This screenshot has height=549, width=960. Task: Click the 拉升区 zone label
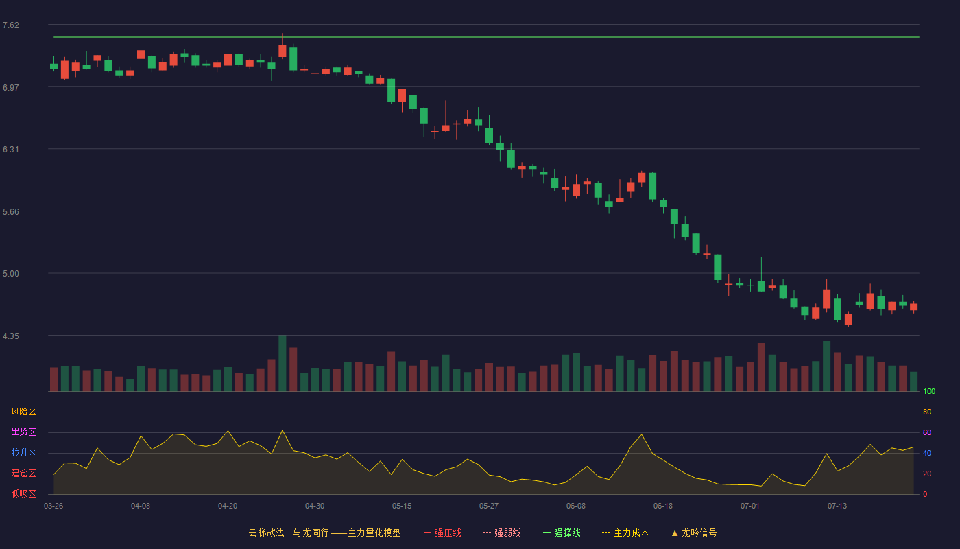tap(24, 453)
